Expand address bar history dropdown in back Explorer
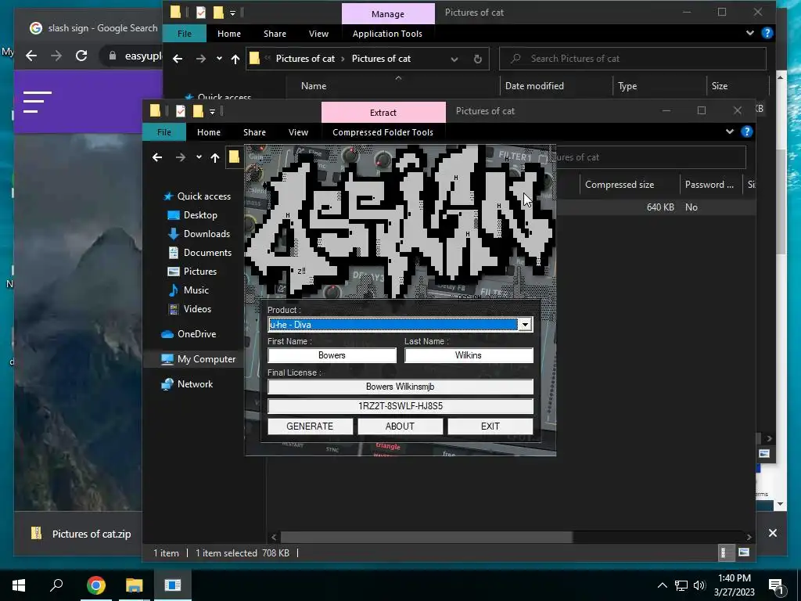This screenshot has height=601, width=801. pos(454,59)
